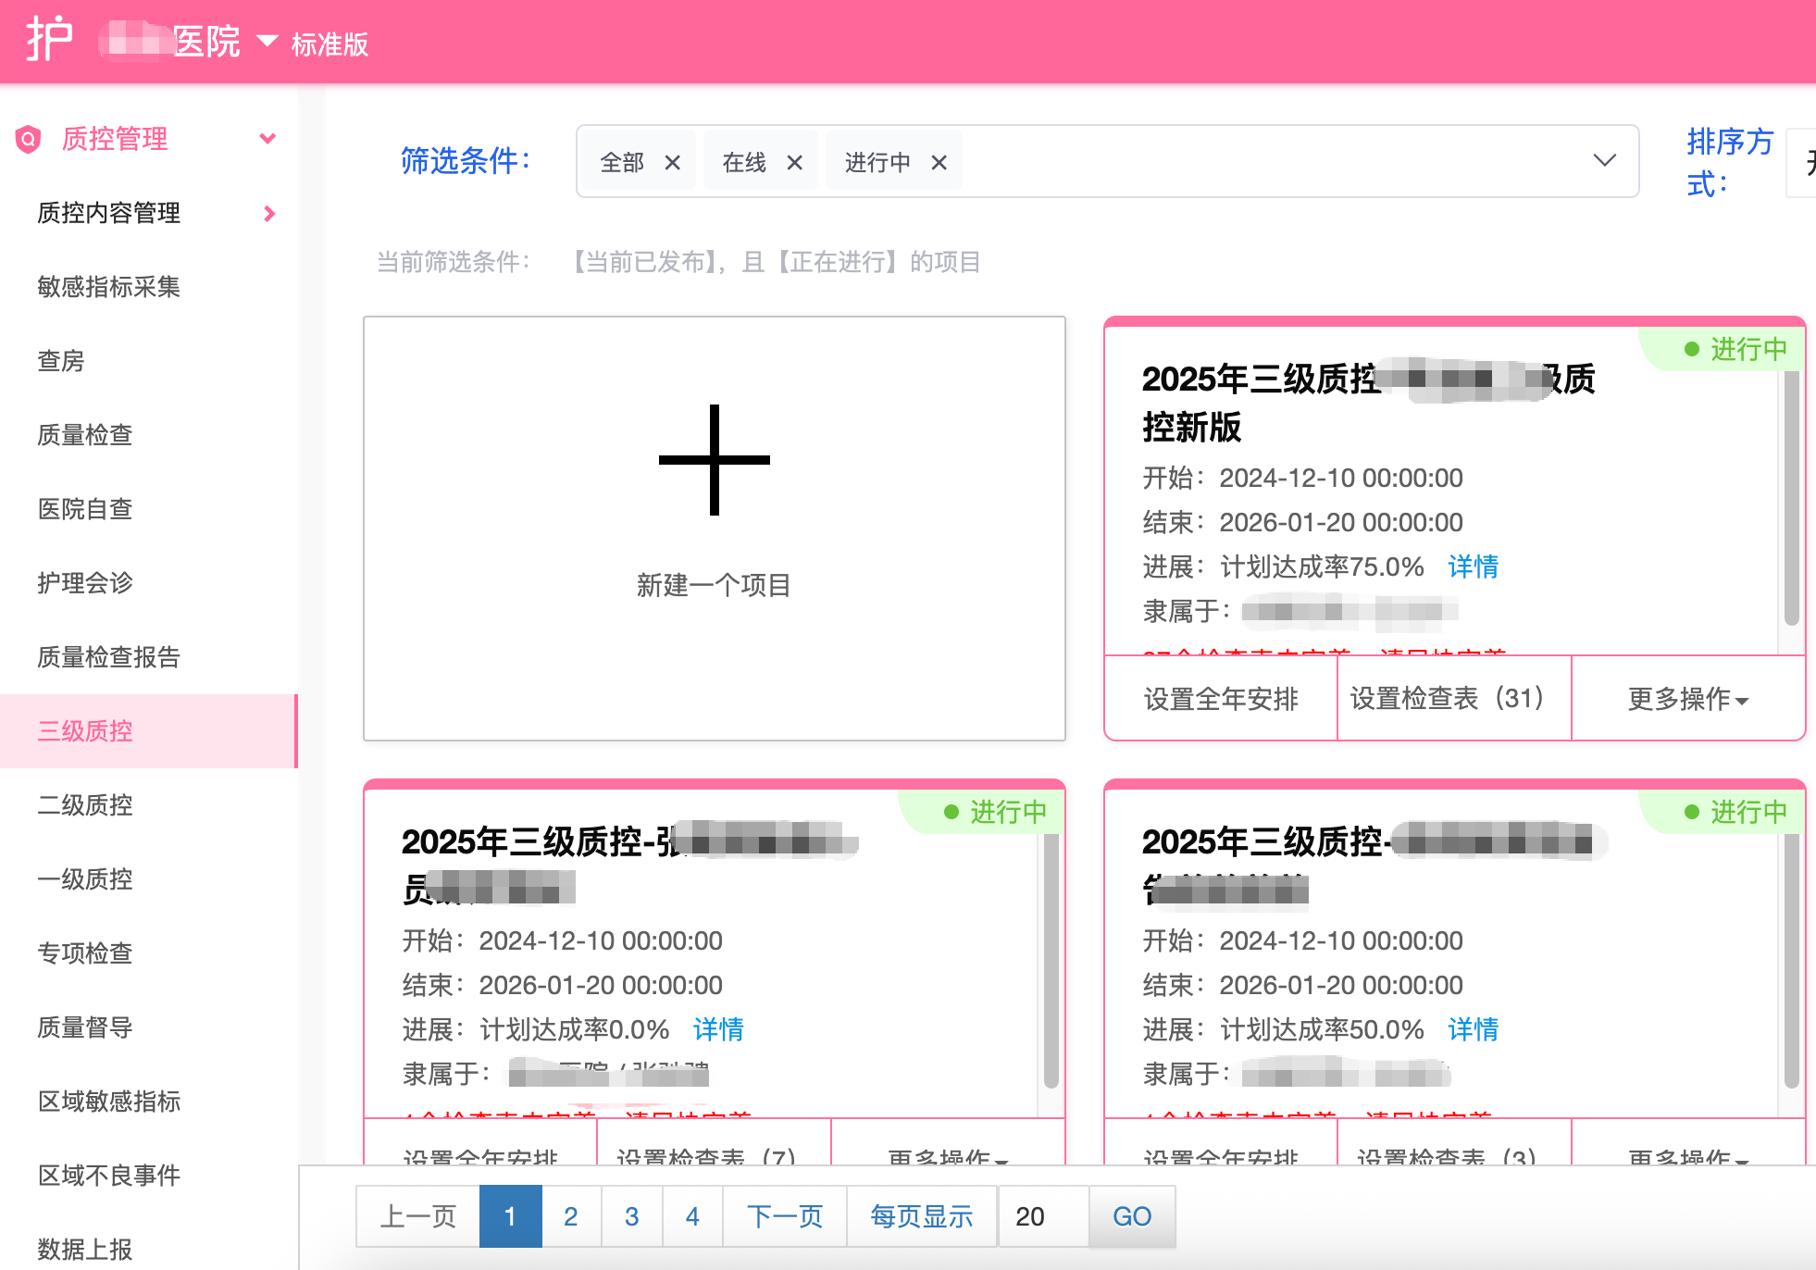The width and height of the screenshot is (1816, 1270).
Task: Open the hospital name dropdown in the header
Action: point(267,41)
